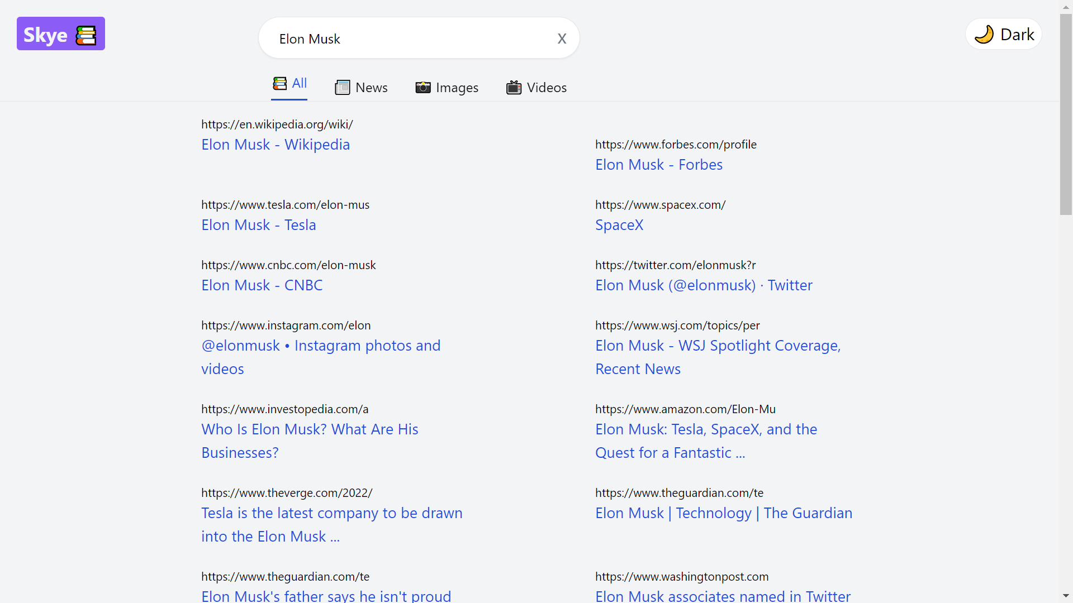The image size is (1073, 603).
Task: Click the books icon beside All
Action: [x=279, y=84]
